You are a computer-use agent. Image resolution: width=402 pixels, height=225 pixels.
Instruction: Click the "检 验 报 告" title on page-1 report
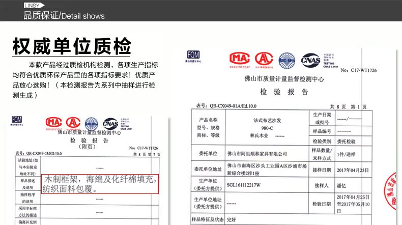(284, 92)
